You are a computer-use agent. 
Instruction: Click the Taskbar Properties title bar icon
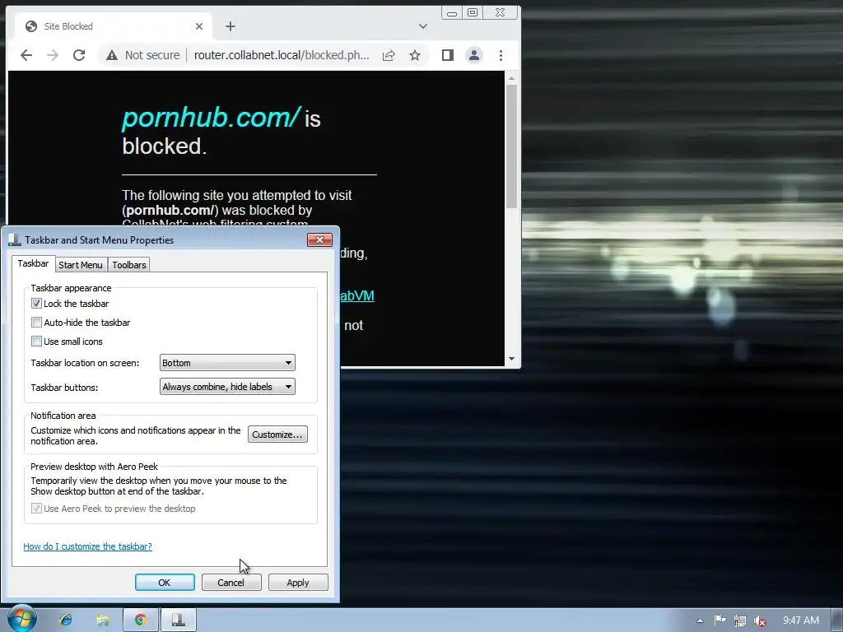pos(15,240)
